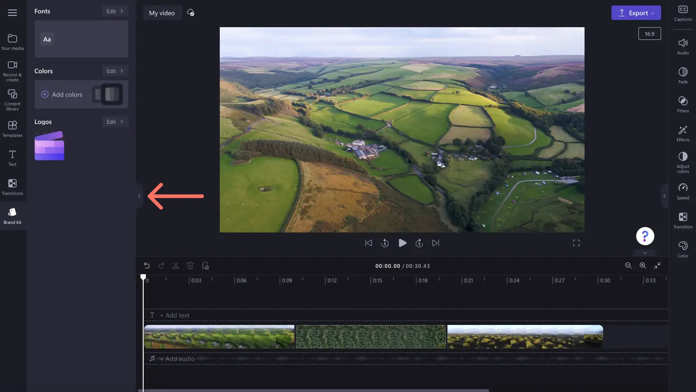Rename the My video title
The image size is (696, 392).
(162, 13)
